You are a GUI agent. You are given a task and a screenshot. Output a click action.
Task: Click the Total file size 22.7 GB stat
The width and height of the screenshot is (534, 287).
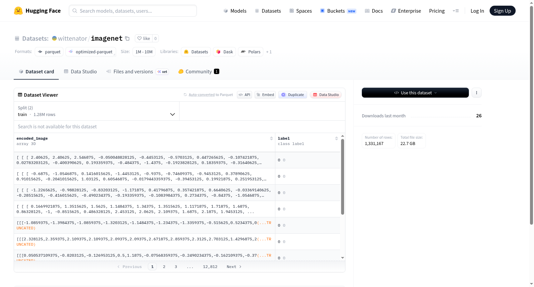(x=412, y=141)
